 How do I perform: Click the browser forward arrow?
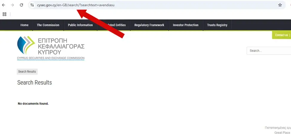tap(13, 5)
